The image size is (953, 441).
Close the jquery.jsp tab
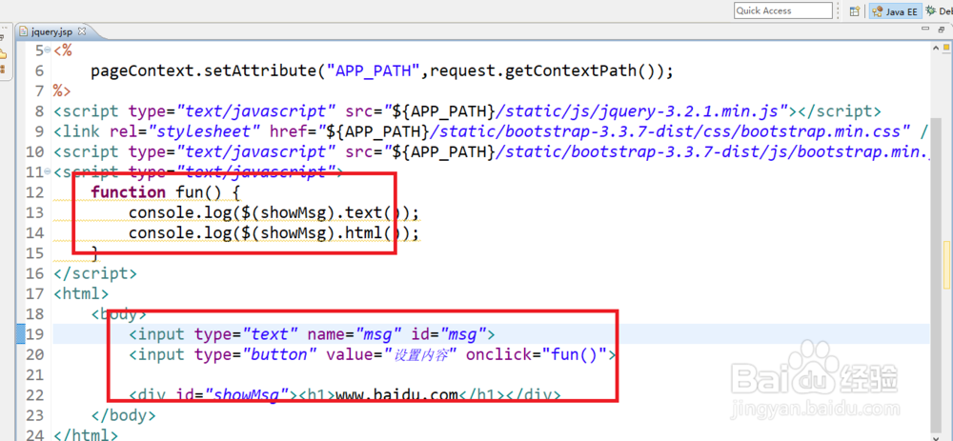83,31
